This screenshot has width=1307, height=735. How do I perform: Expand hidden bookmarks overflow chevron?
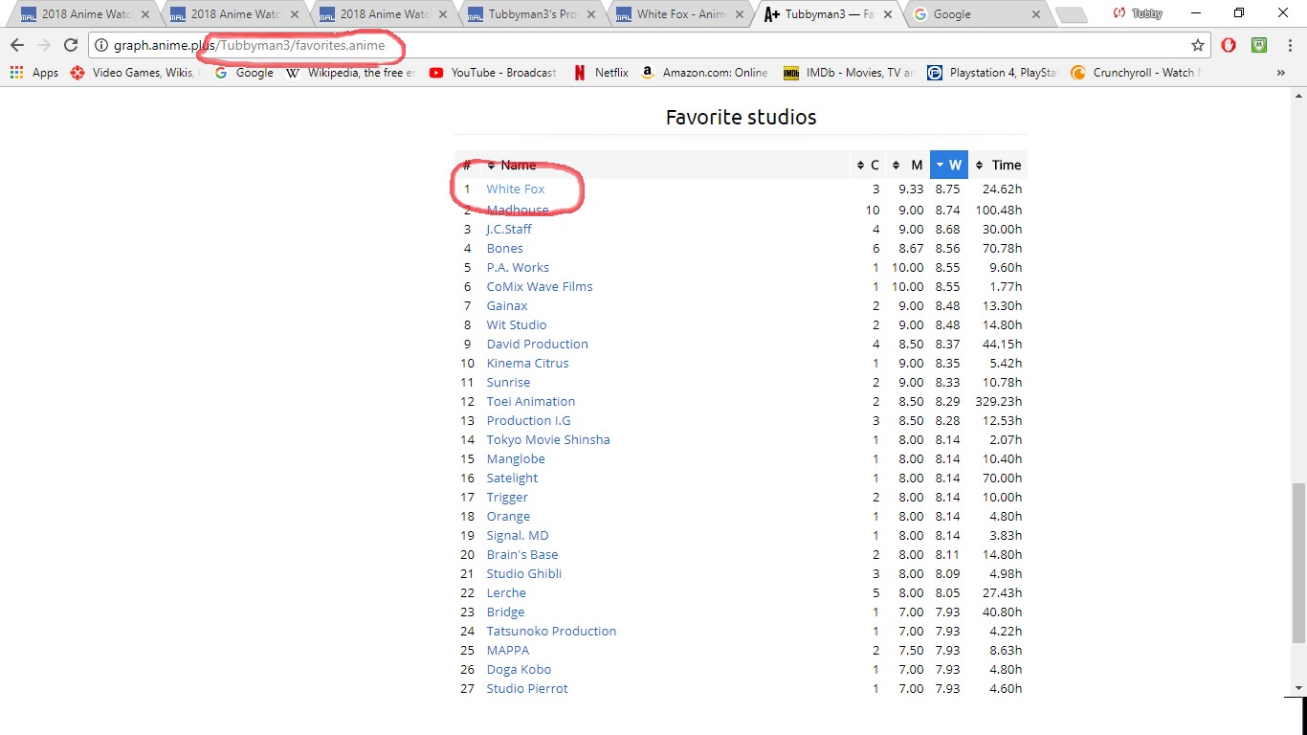[1280, 73]
